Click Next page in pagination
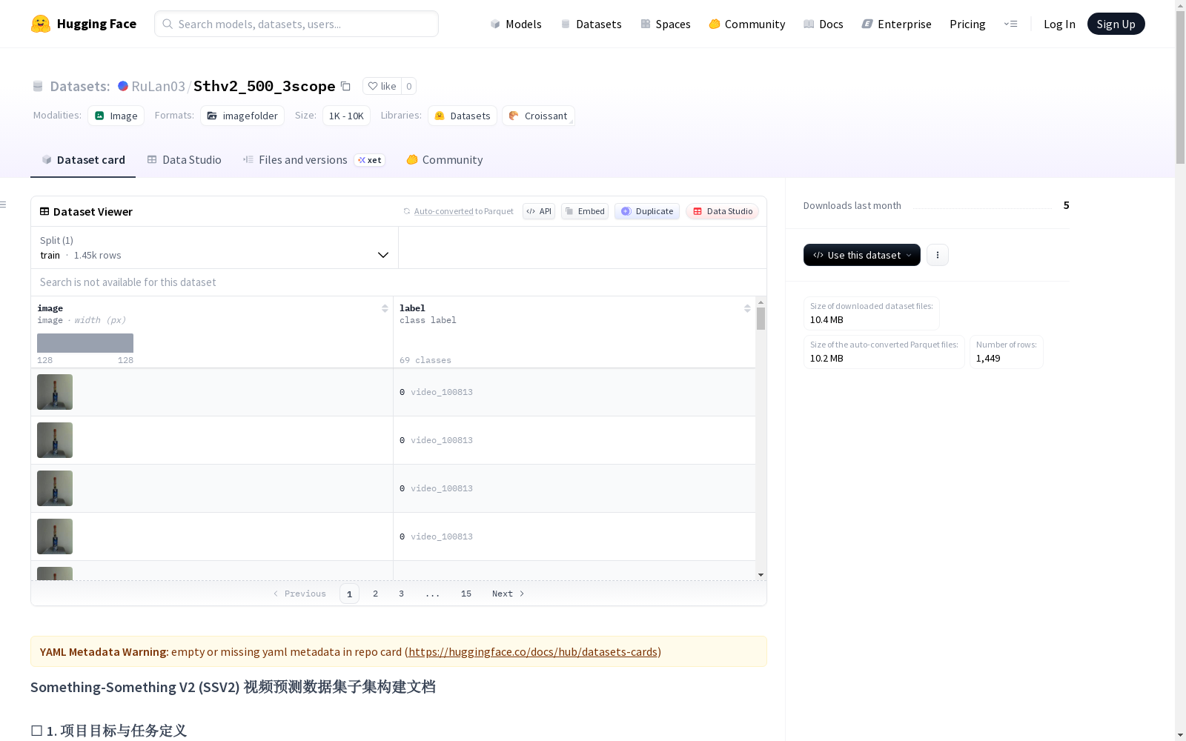Screen dimensions: 1186x741 [508, 594]
